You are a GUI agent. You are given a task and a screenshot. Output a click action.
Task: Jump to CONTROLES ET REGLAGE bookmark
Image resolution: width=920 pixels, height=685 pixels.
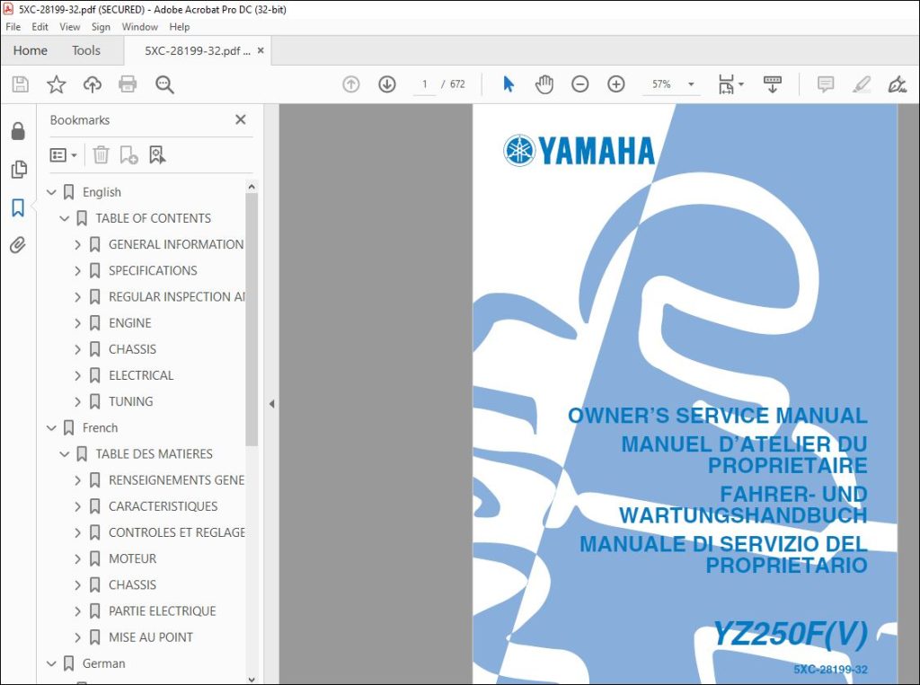pos(177,532)
